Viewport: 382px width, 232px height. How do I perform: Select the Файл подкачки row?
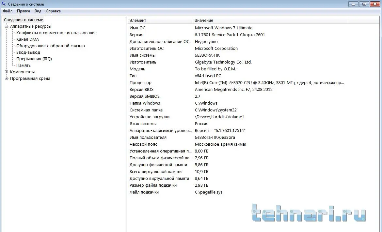click(x=144, y=192)
